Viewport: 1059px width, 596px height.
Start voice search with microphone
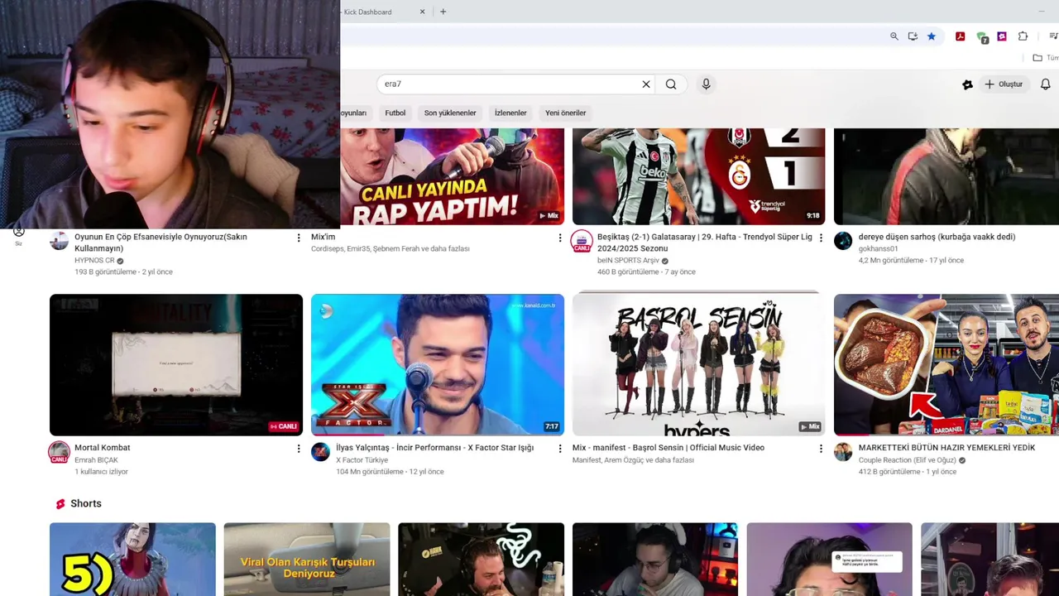pos(706,84)
